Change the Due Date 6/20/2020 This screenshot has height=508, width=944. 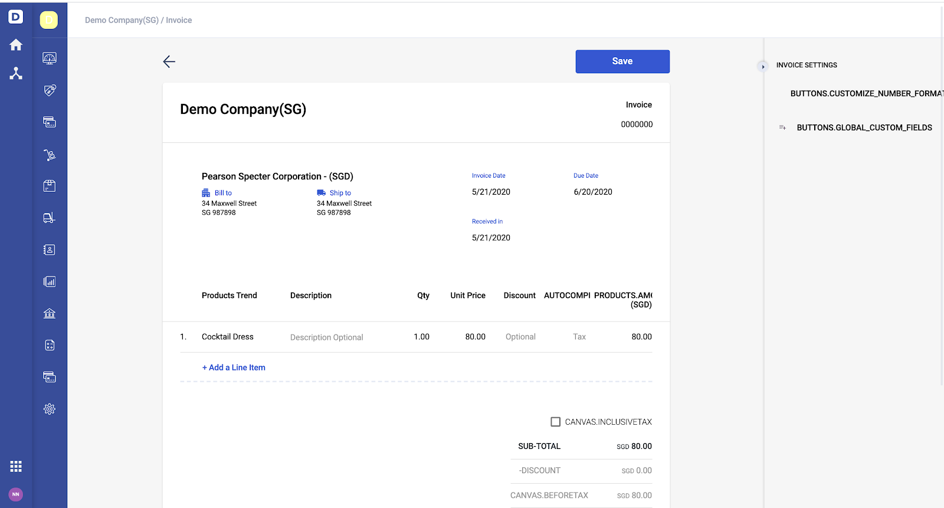593,192
